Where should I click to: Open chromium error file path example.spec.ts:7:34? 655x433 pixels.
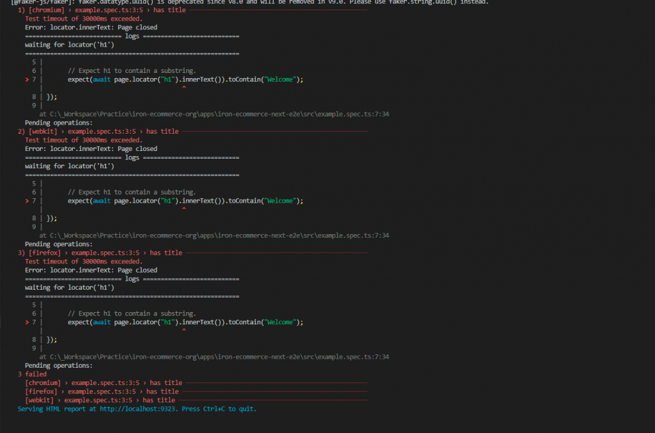coord(219,114)
